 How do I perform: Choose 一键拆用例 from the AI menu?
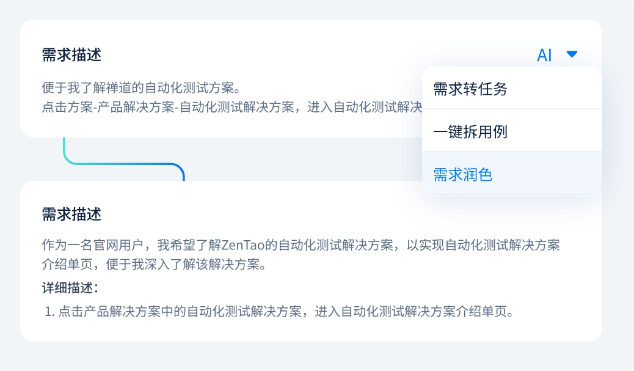[470, 131]
